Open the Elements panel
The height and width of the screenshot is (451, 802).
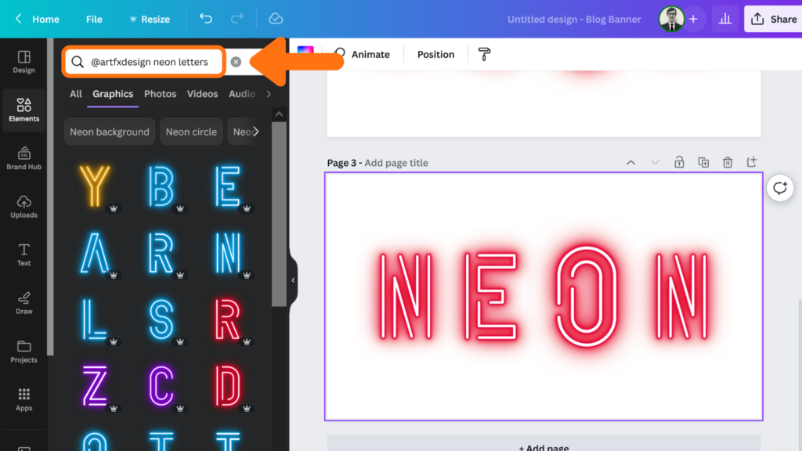click(23, 110)
